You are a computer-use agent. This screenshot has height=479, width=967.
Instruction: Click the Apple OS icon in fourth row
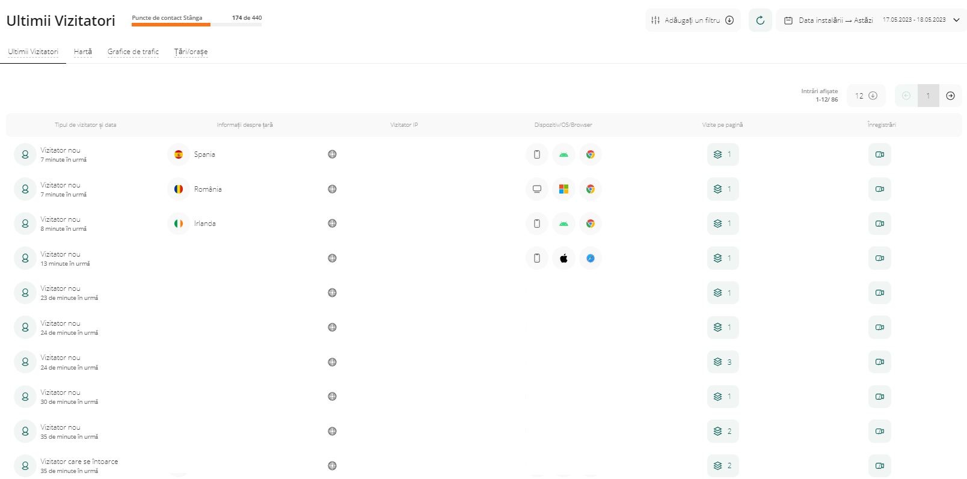point(563,258)
